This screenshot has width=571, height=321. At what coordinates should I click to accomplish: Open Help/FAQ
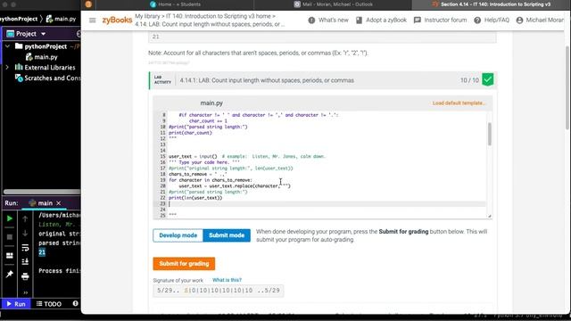point(492,20)
